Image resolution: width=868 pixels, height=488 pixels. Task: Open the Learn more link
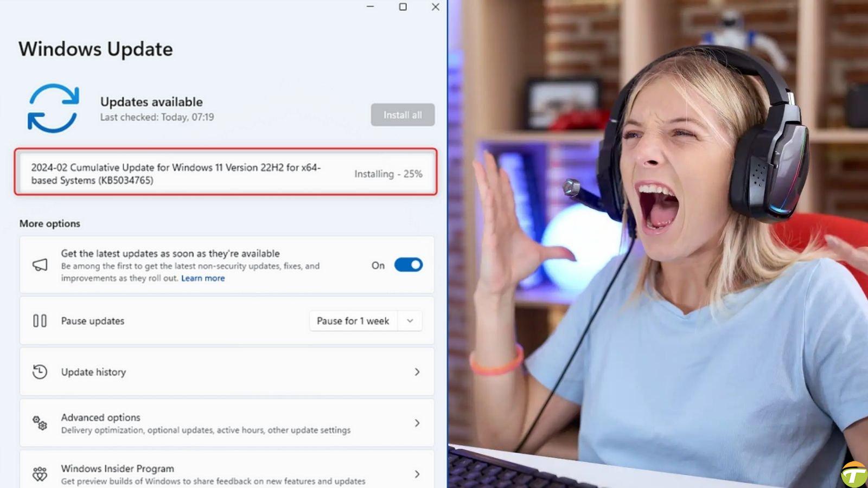point(203,278)
